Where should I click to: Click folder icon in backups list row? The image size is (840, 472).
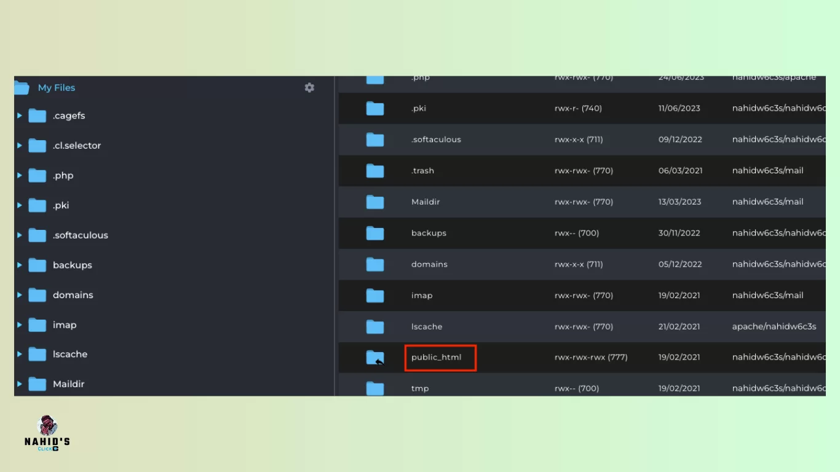[375, 233]
